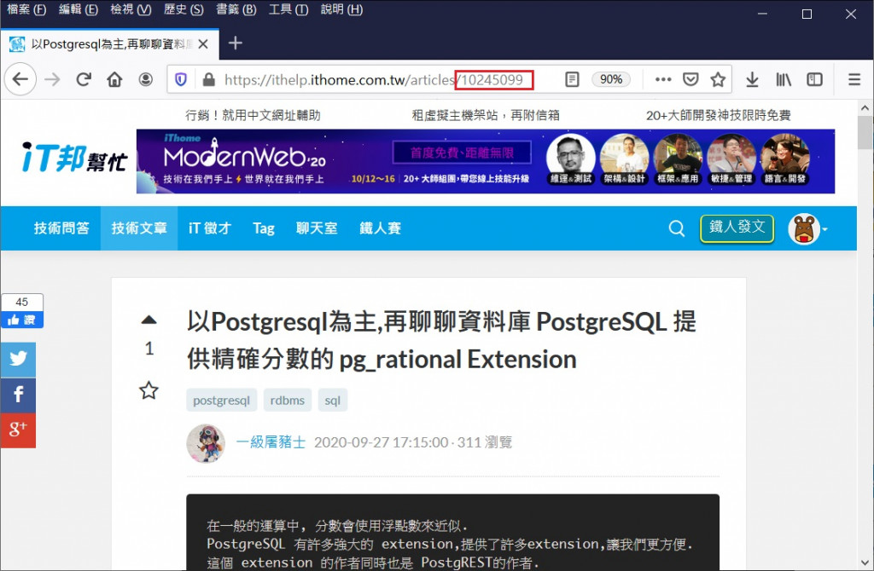The image size is (874, 571).
Task: Click the scrollbar down arrow
Action: [x=865, y=562]
